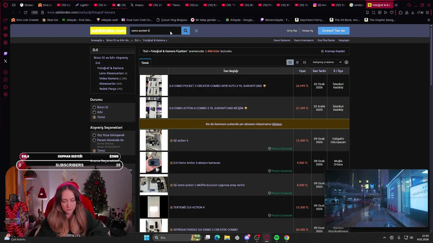Select Param Güvende ile shopping option

(94, 140)
